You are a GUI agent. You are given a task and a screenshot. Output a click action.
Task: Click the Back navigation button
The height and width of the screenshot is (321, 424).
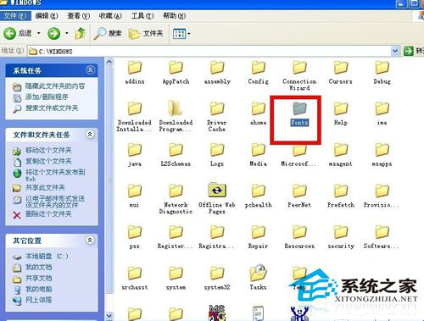click(17, 34)
